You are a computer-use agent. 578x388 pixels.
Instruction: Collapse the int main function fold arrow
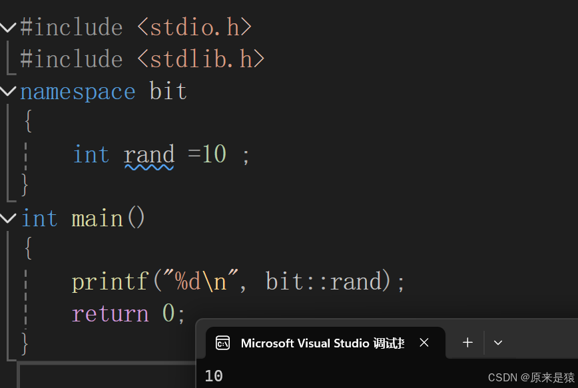click(8, 218)
